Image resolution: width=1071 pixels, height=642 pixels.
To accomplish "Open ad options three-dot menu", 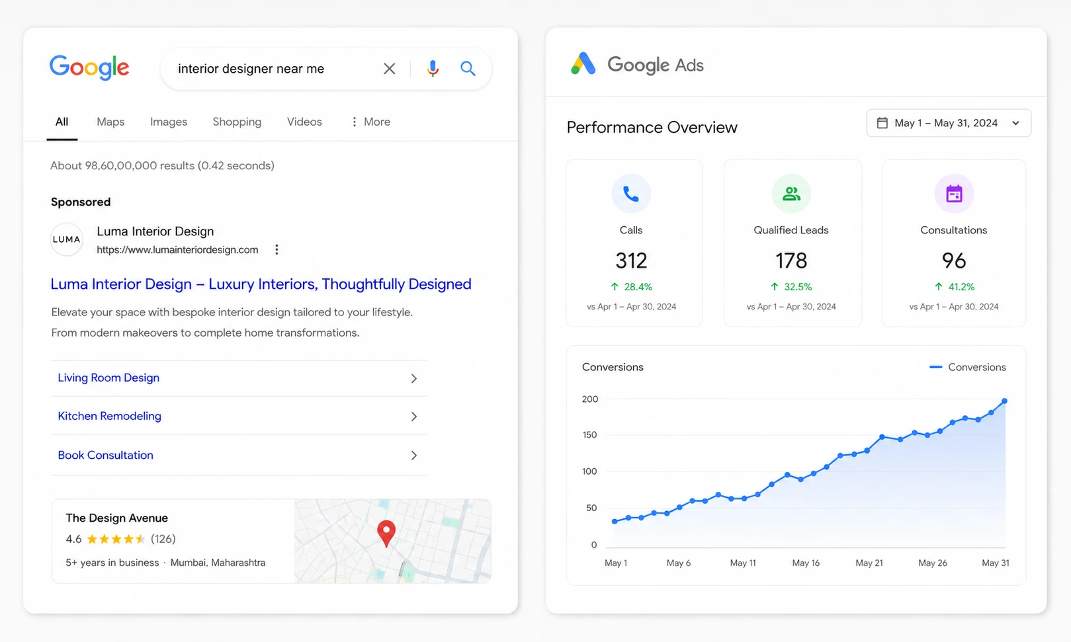I will [277, 250].
